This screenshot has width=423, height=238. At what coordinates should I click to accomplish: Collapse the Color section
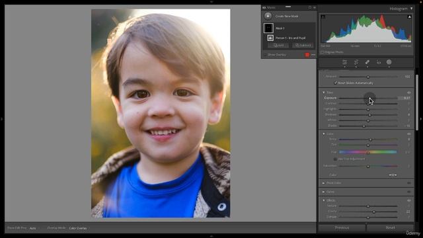(x=324, y=134)
